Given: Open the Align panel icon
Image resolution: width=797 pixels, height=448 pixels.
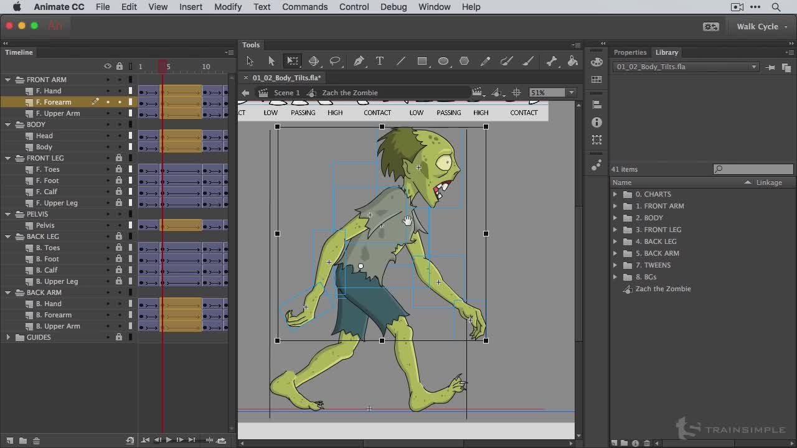Looking at the screenshot, I should pyautogui.click(x=597, y=105).
